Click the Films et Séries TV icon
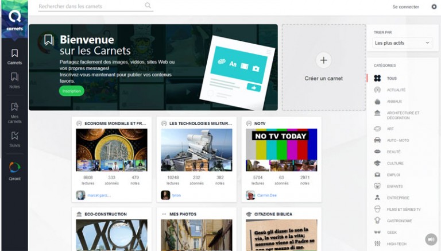Viewport: 441px width, 251px height. [377, 209]
